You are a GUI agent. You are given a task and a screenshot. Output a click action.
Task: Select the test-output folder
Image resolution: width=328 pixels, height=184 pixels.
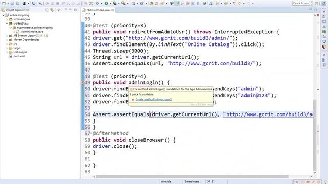pyautogui.click(x=20, y=52)
